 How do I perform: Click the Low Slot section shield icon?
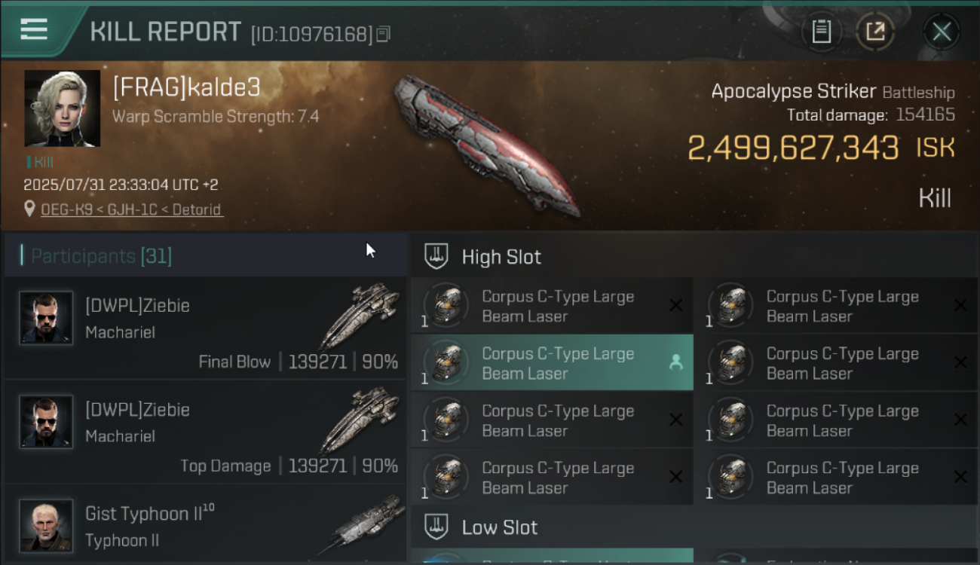[436, 527]
